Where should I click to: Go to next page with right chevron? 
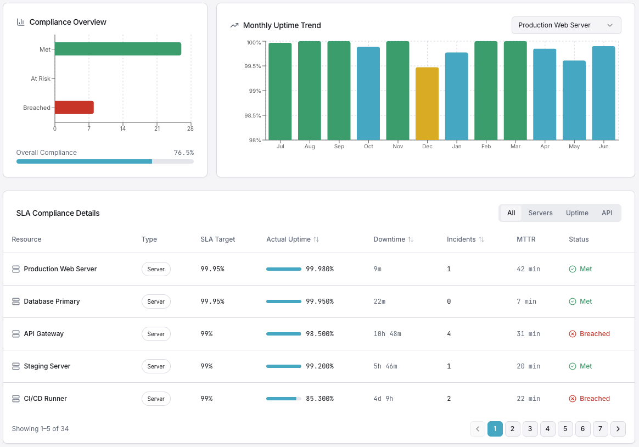(618, 429)
